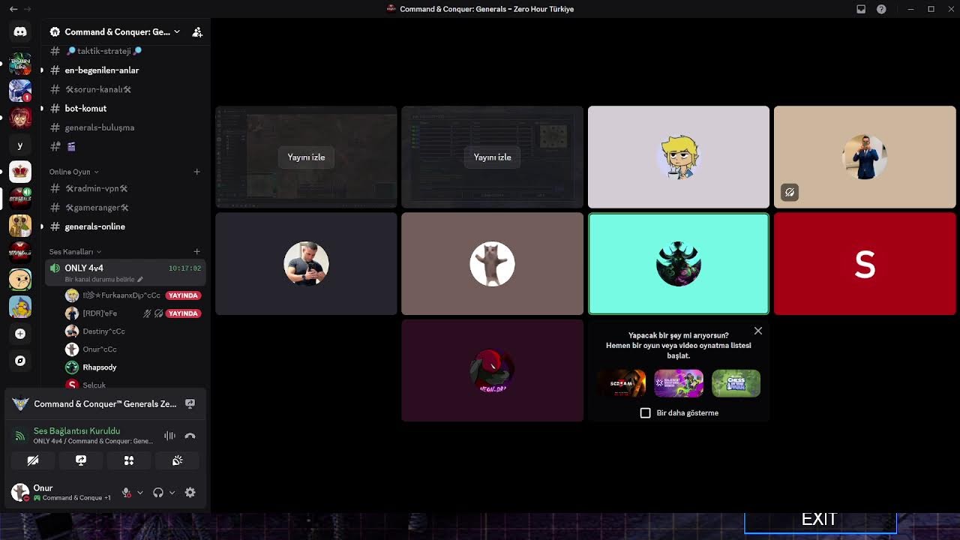Select the highlighted teal speaker tile
This screenshot has width=960, height=540.
click(x=679, y=264)
